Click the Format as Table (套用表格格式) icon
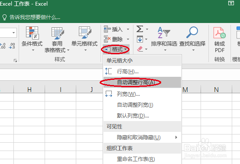Image resolution: width=240 pixels, height=164 pixels. 58,33
